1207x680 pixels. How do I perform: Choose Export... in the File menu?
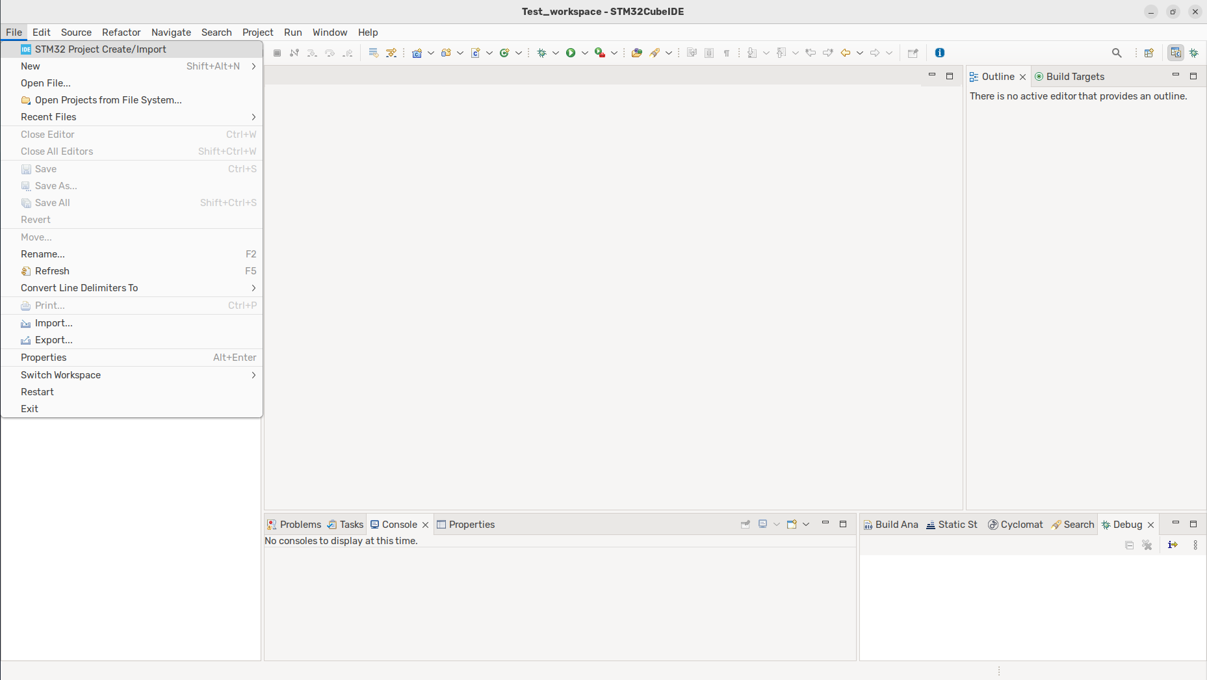coord(132,340)
